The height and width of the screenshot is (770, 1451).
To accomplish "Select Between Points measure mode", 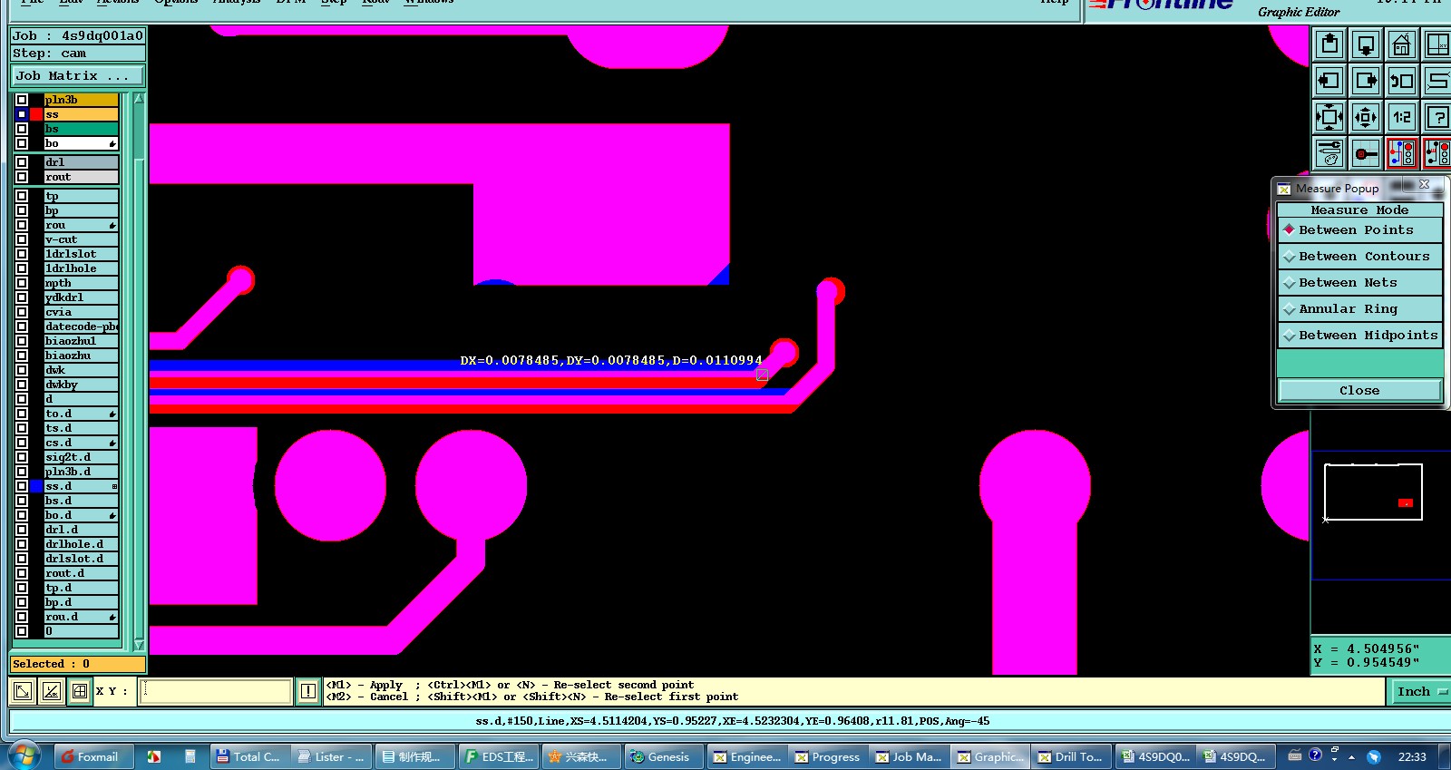I will pos(1359,229).
